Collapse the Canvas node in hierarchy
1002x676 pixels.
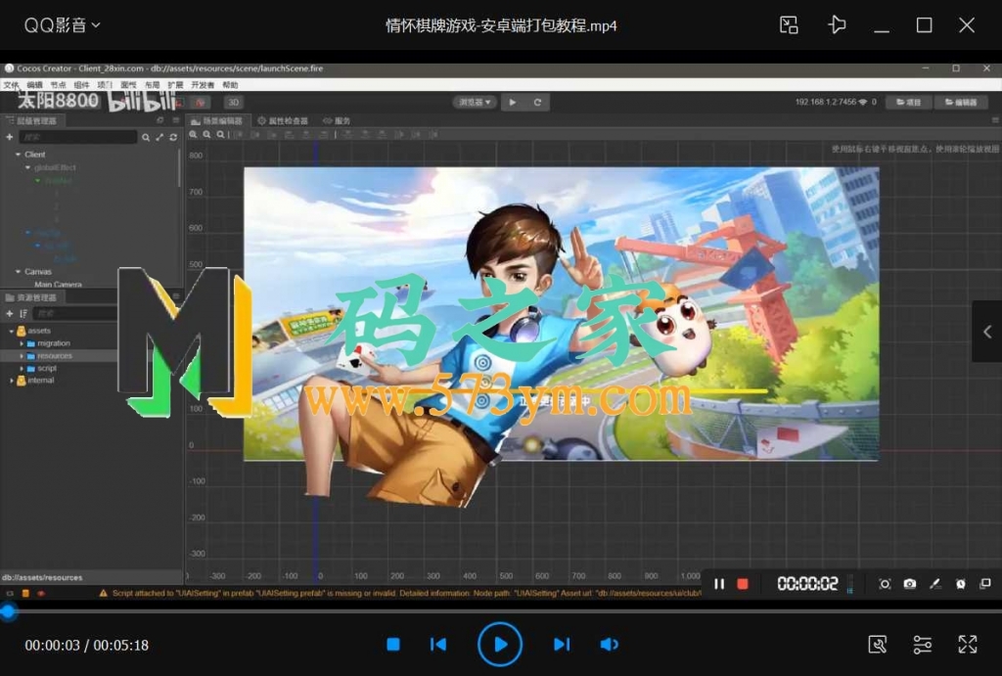[18, 272]
